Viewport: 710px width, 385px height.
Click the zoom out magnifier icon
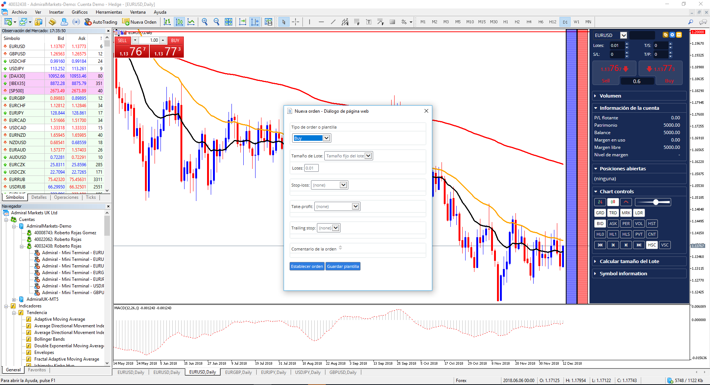click(x=216, y=22)
